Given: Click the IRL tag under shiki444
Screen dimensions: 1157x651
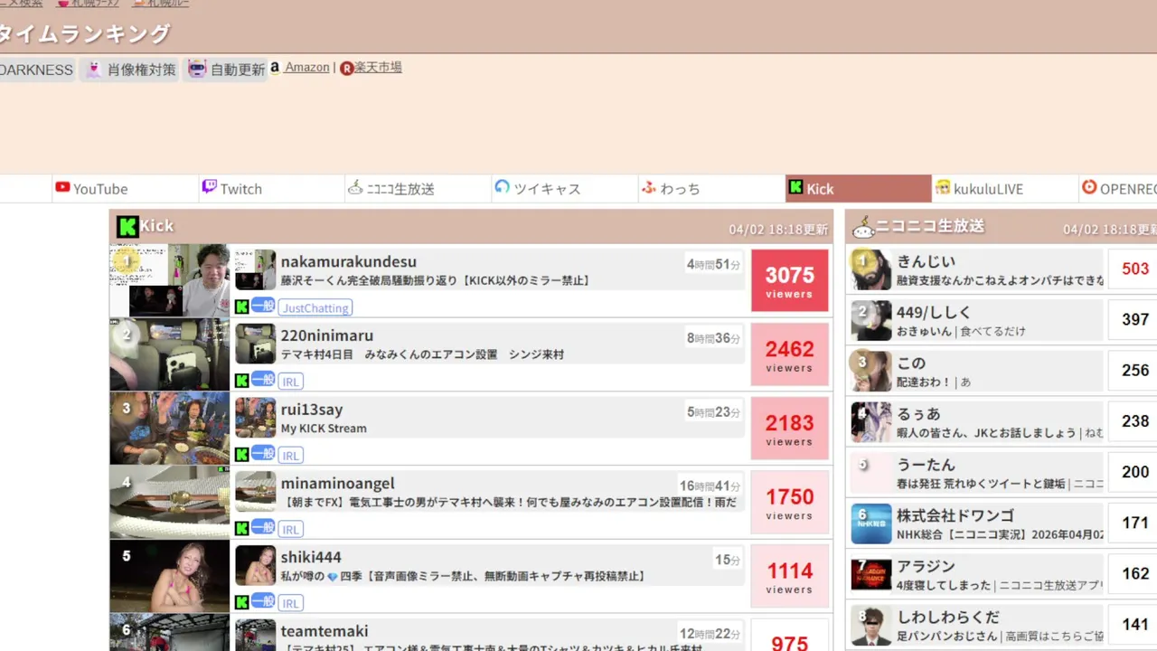Looking at the screenshot, I should tap(290, 603).
